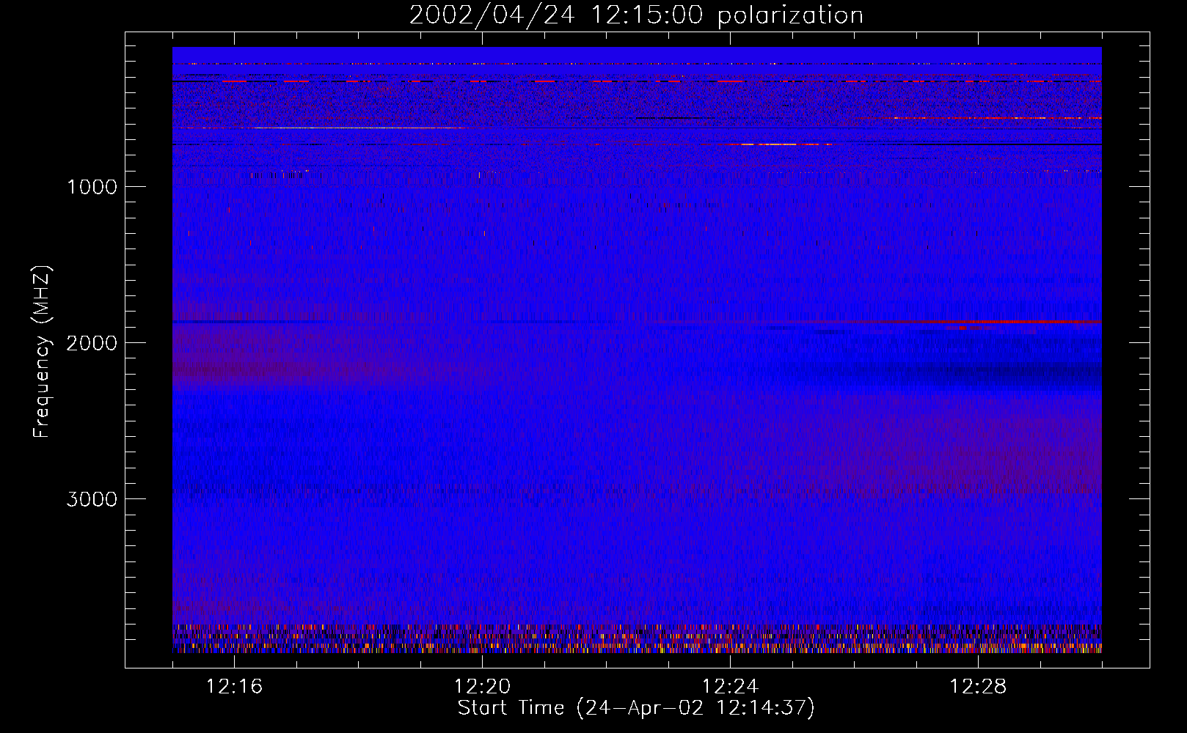The width and height of the screenshot is (1187, 733).
Task: Click the 'Start Time (24-Apr-02 12:14:37)' axis label
Action: [636, 708]
